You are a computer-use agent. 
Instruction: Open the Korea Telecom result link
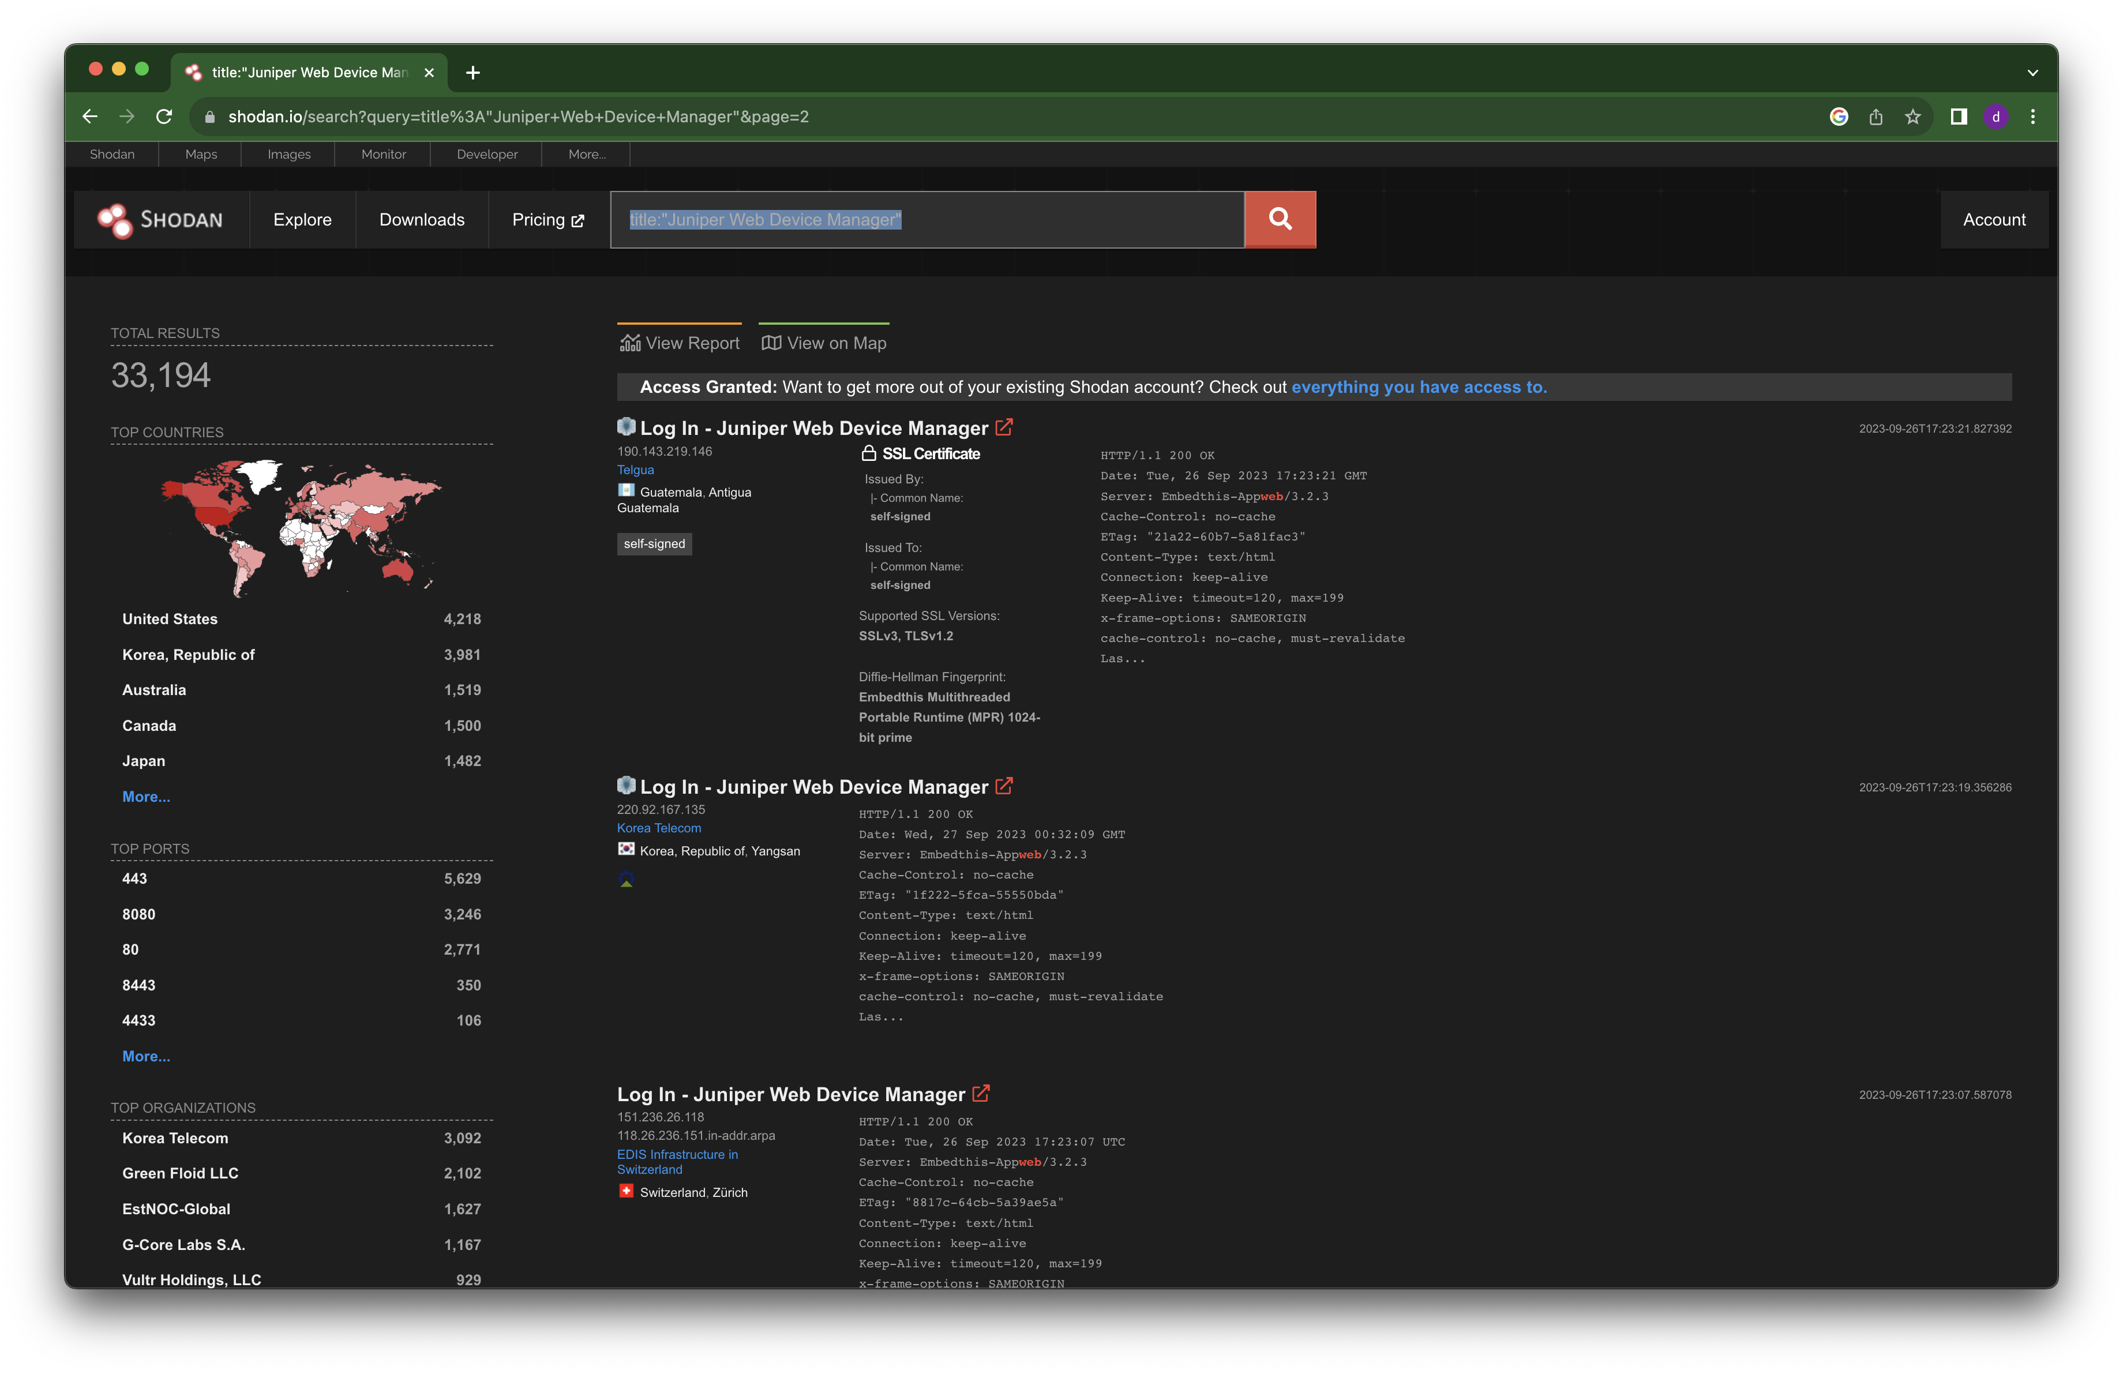(659, 828)
